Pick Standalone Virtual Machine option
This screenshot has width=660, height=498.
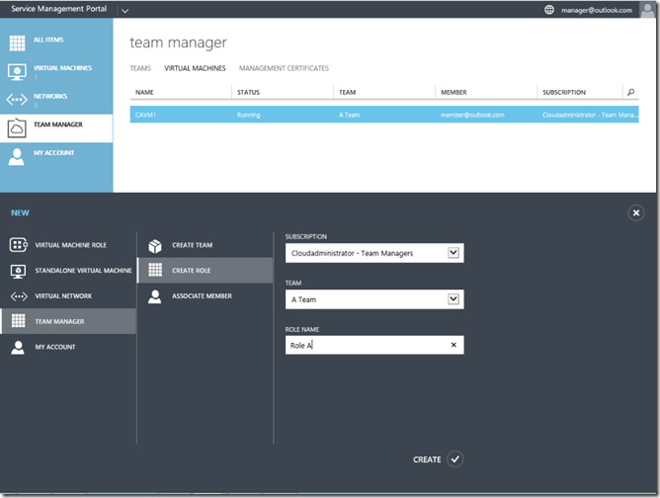[x=83, y=271]
